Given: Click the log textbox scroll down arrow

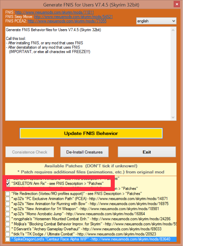Looking at the screenshot, I should (x=173, y=117).
